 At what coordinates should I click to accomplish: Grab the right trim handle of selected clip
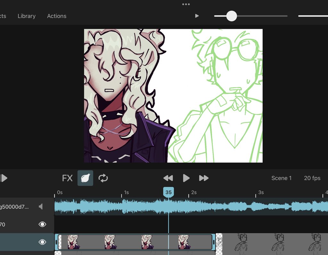click(x=214, y=242)
